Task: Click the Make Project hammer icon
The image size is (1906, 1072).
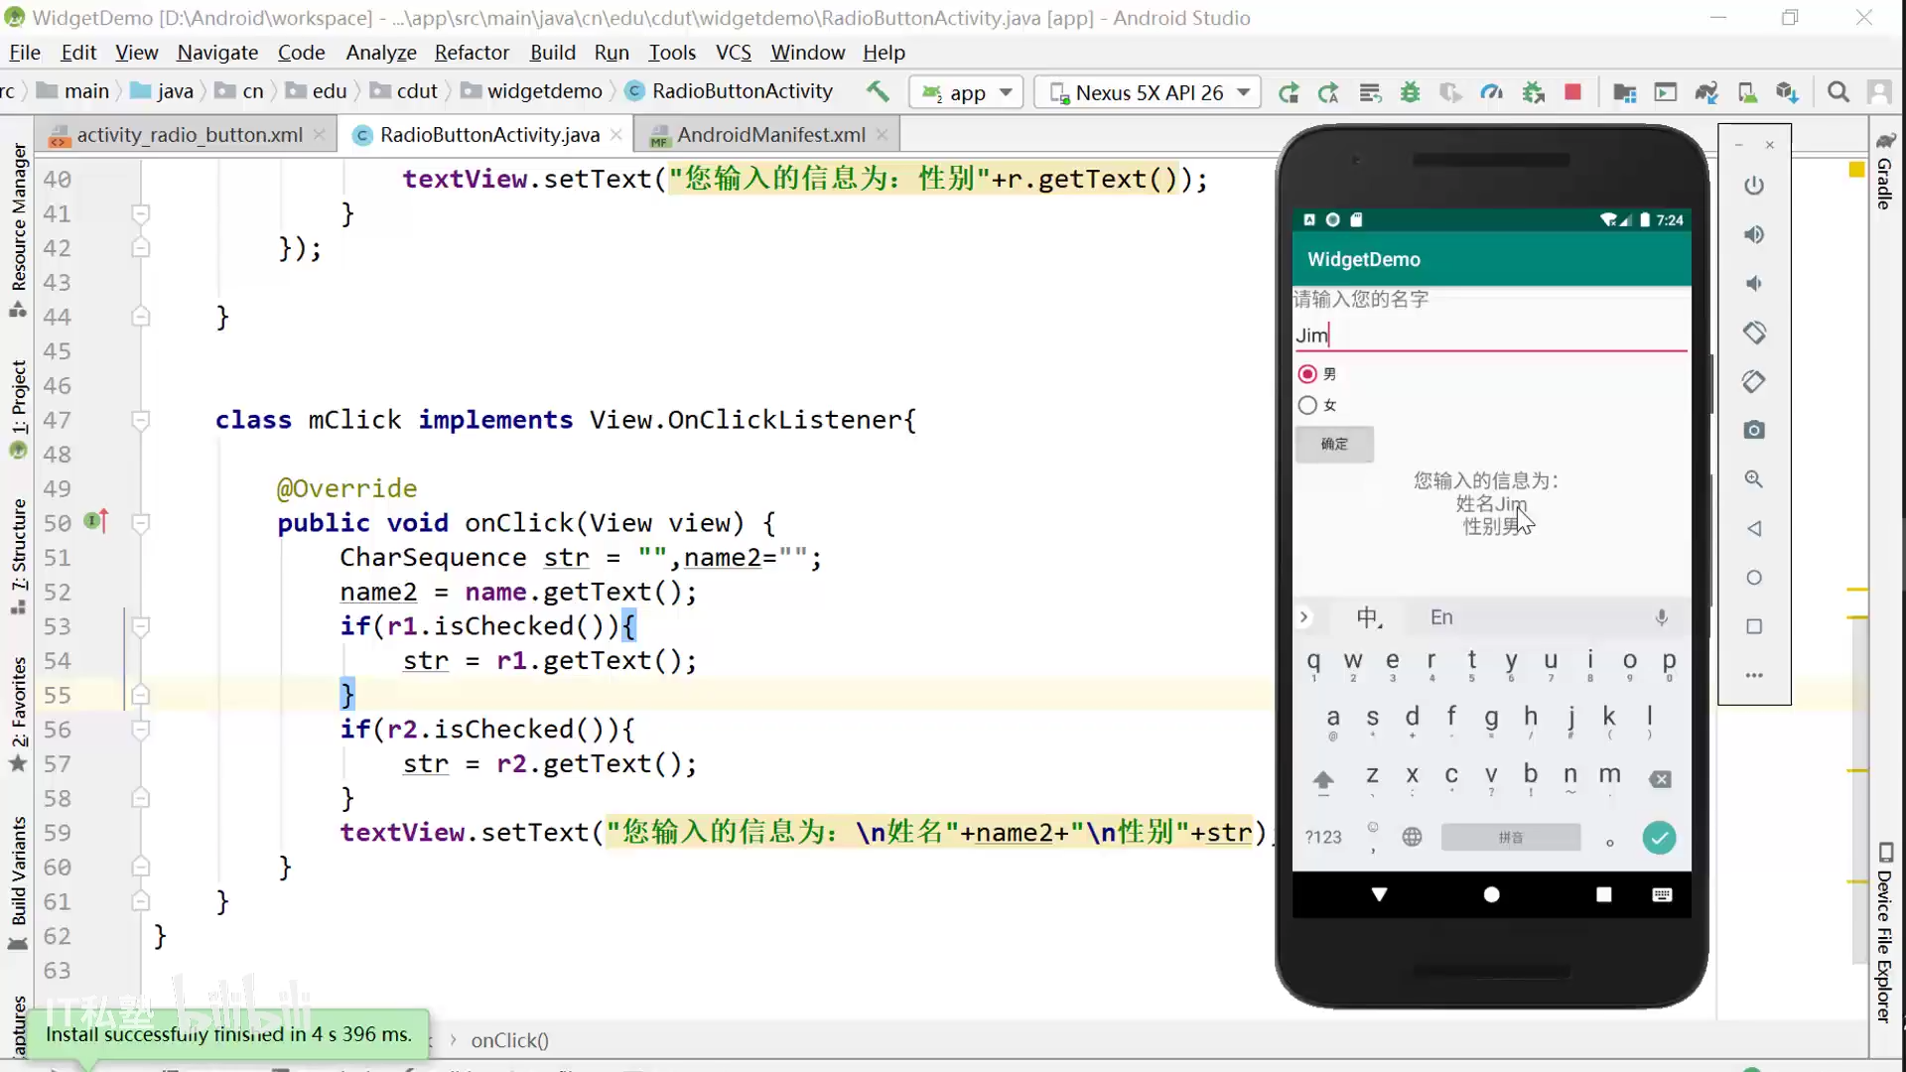Action: click(878, 92)
